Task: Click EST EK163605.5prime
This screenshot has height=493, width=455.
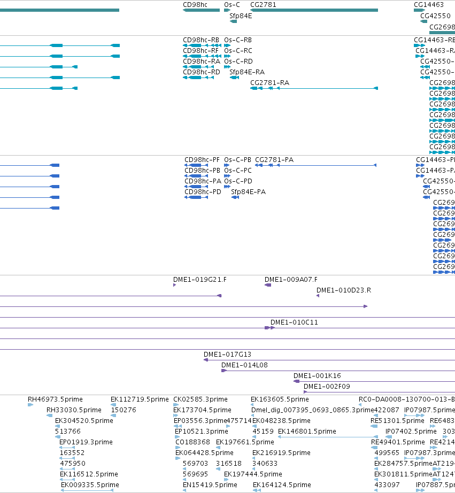Action: [x=280, y=399]
